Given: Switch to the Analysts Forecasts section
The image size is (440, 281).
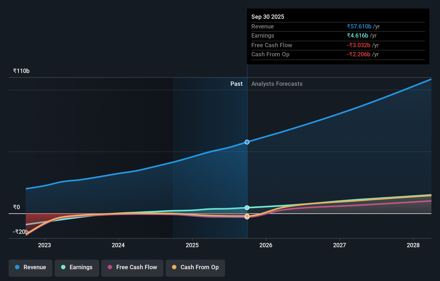Looking at the screenshot, I should [x=277, y=84].
